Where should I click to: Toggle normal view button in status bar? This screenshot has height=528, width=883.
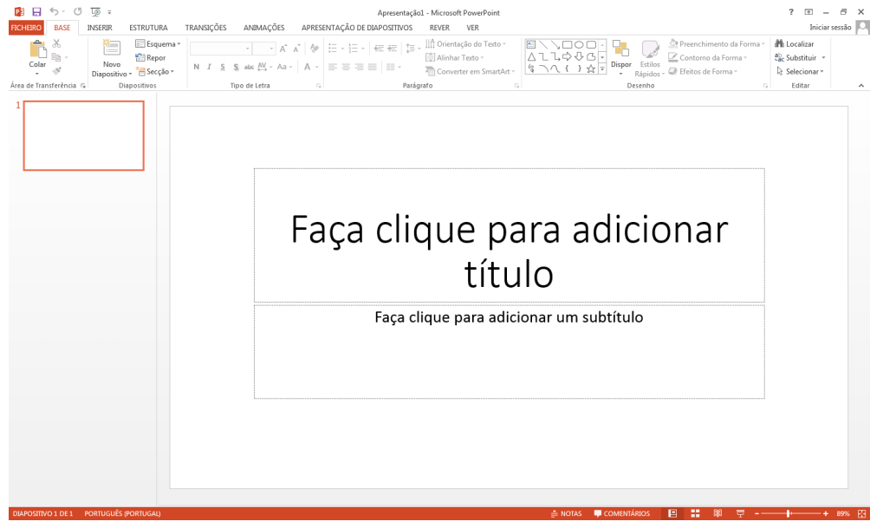click(672, 513)
